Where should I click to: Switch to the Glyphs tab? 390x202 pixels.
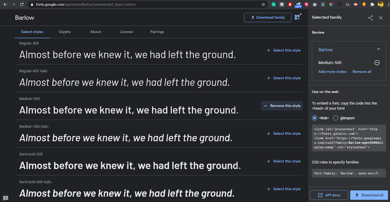tap(65, 32)
